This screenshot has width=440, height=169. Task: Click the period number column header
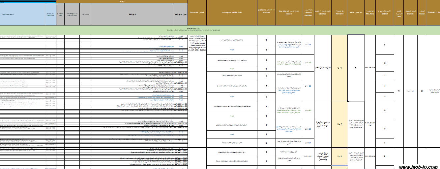[x=266, y=12]
